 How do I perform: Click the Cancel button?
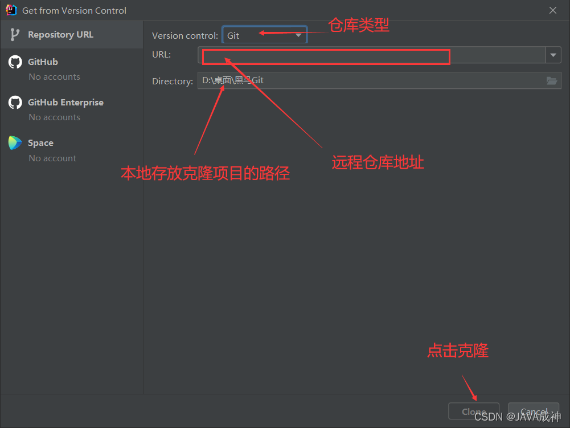pos(533,411)
